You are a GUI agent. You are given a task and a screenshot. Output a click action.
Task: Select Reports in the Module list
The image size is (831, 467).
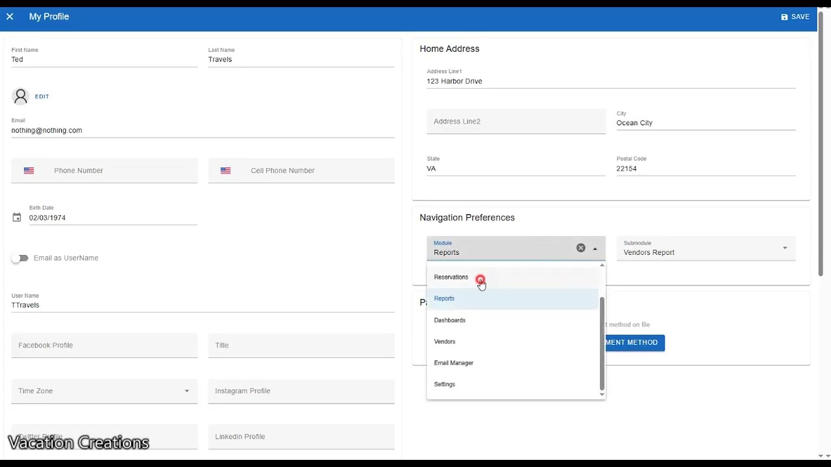[x=512, y=298]
